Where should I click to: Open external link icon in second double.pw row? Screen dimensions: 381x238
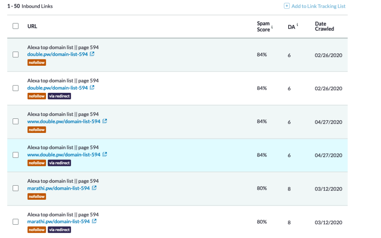coord(92,88)
